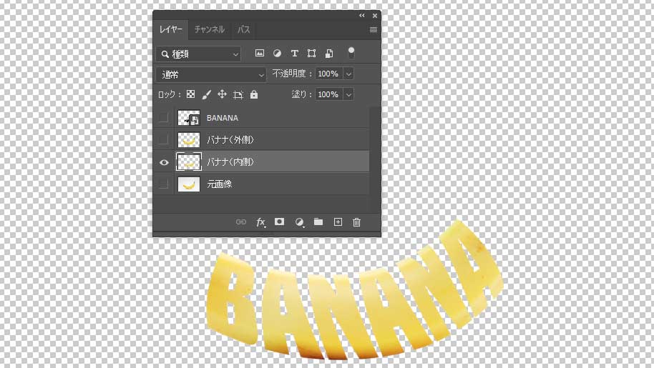Viewport: 654px width, 368px height.
Task: Hide the バナナ(内側) layer
Action: tap(164, 162)
